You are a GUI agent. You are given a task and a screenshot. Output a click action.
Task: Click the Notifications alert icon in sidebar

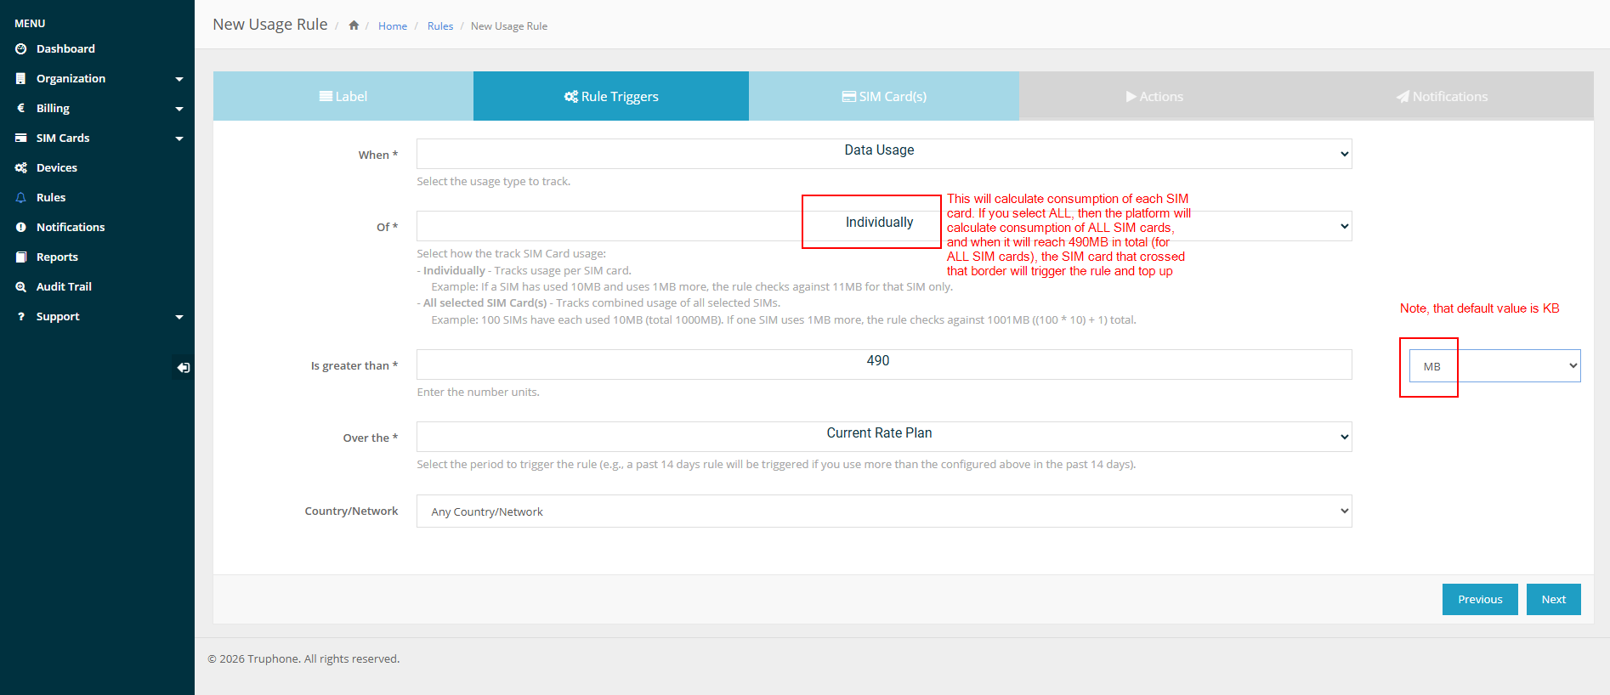(x=21, y=228)
